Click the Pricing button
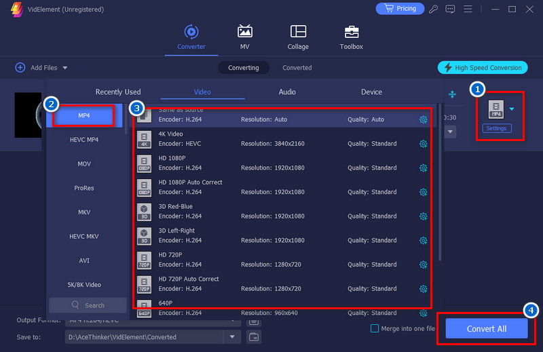Image resolution: width=543 pixels, height=352 pixels. tap(400, 9)
